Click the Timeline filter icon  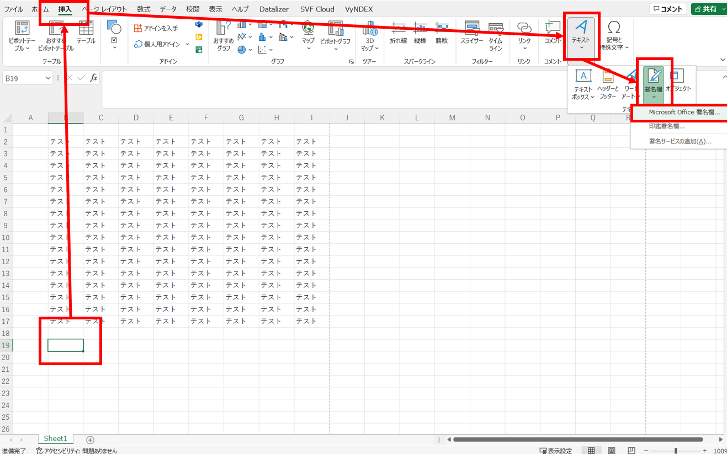coord(496,36)
